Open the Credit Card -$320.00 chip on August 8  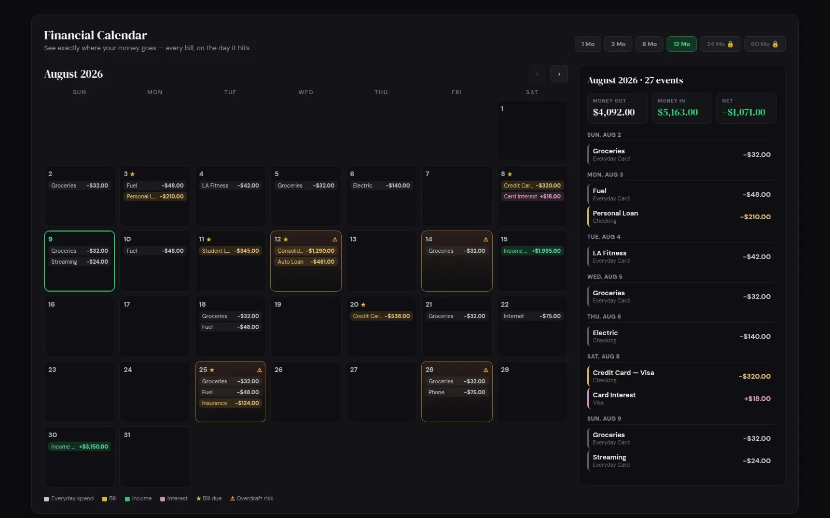point(532,185)
